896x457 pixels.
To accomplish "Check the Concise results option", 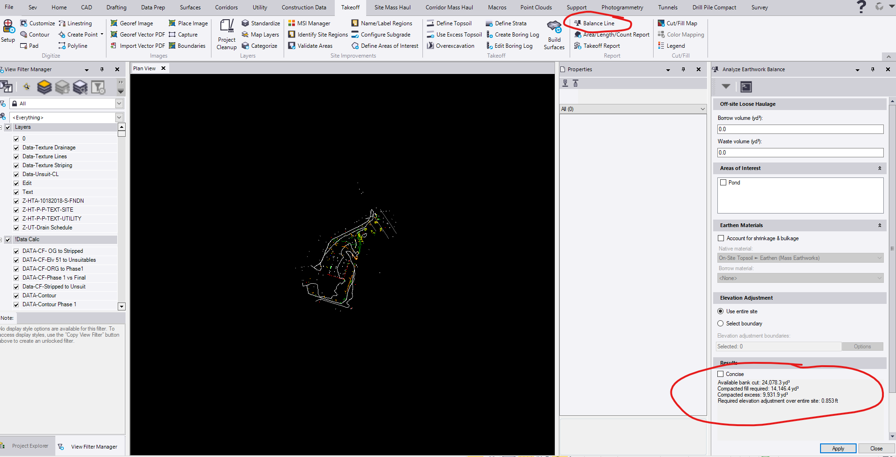I will [x=721, y=374].
